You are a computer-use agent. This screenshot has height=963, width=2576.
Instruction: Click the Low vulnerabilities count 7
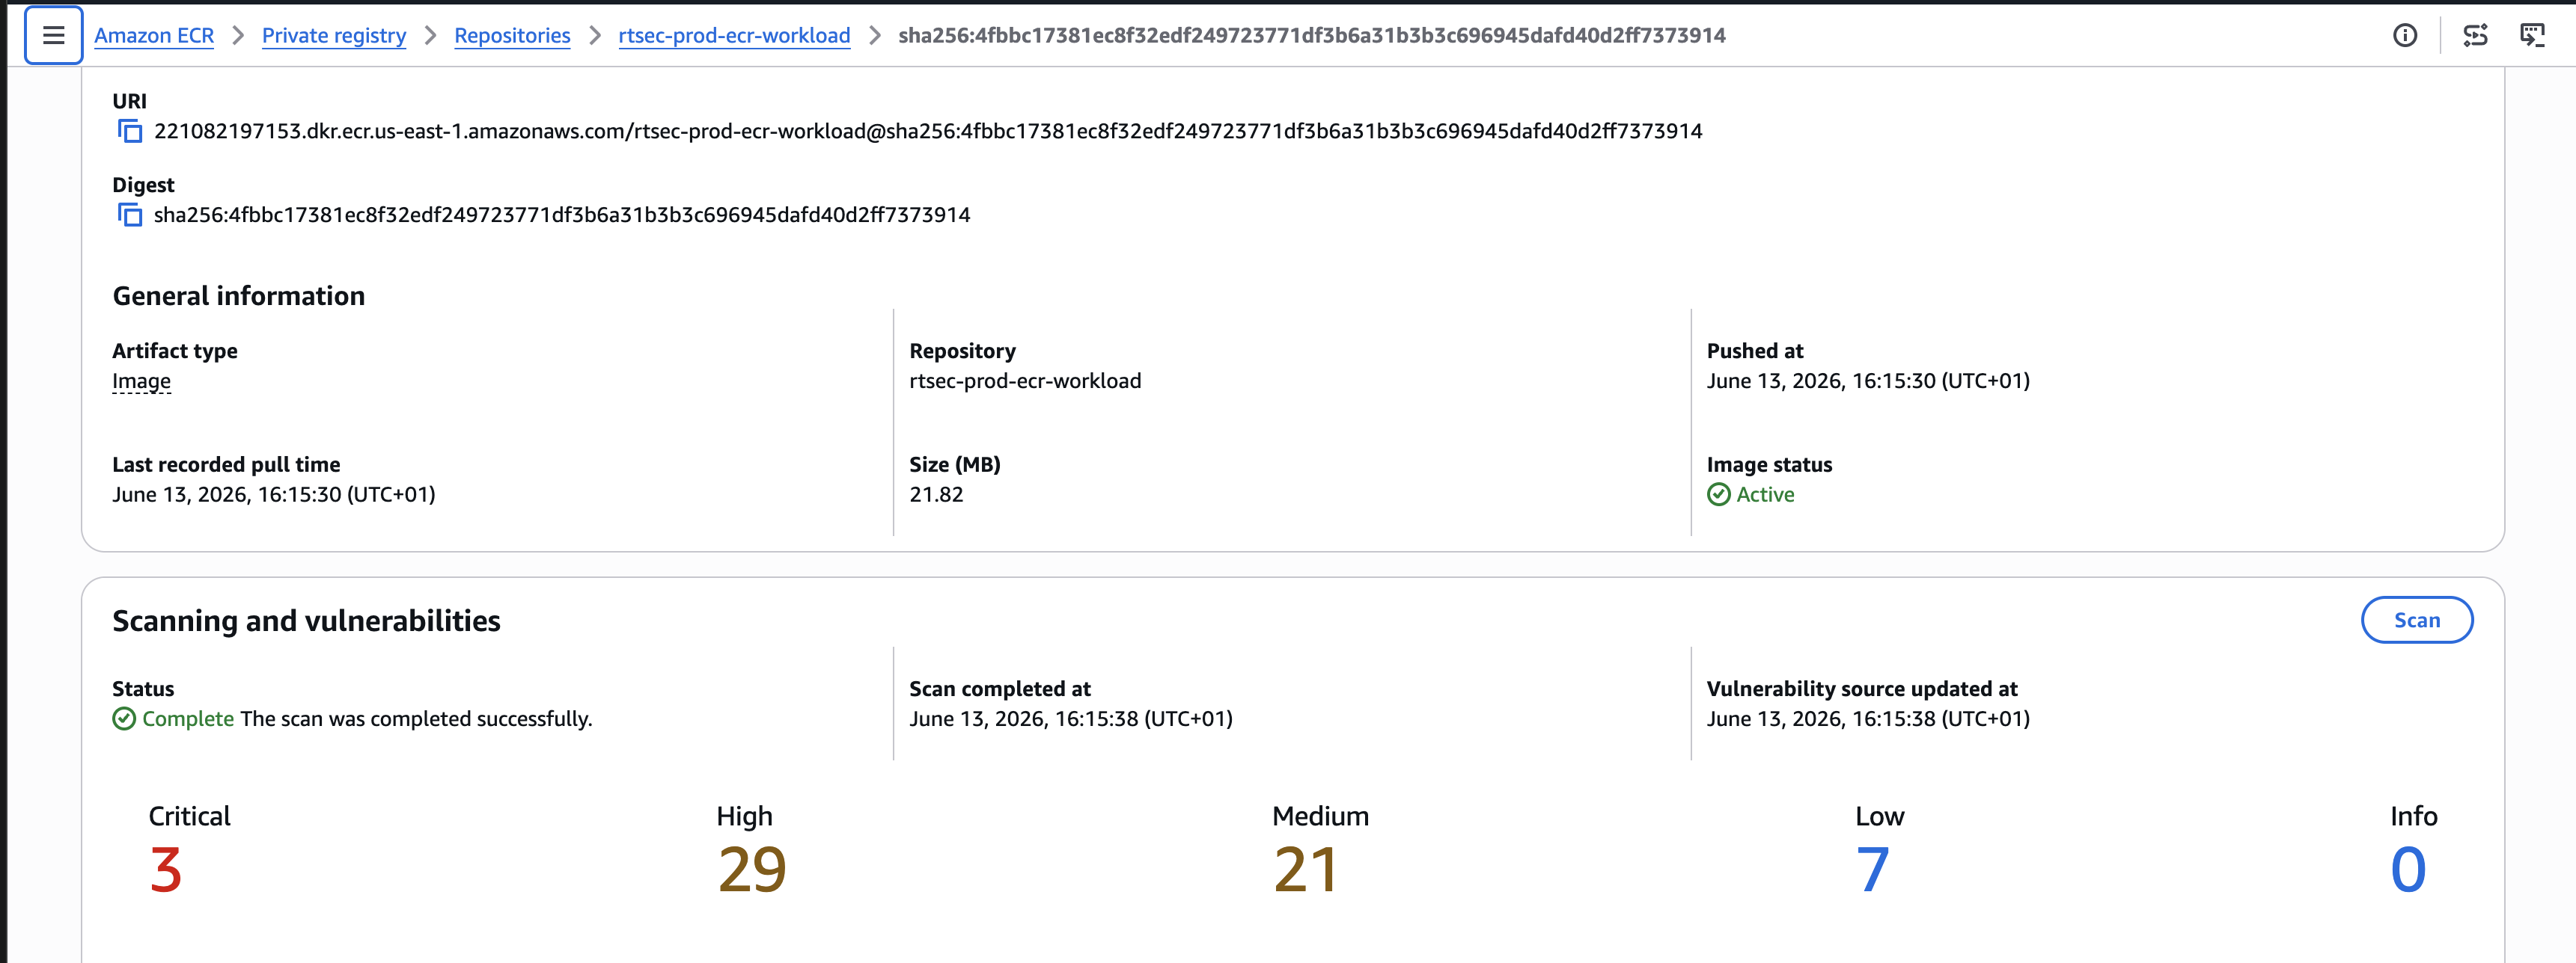[x=1873, y=869]
